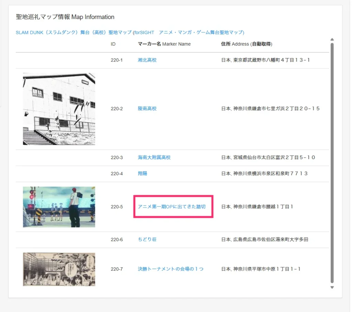Click the address 宮城県仙台市太白区富沢２丁目５−１０
Screen dimensions: 352x312
(268, 157)
